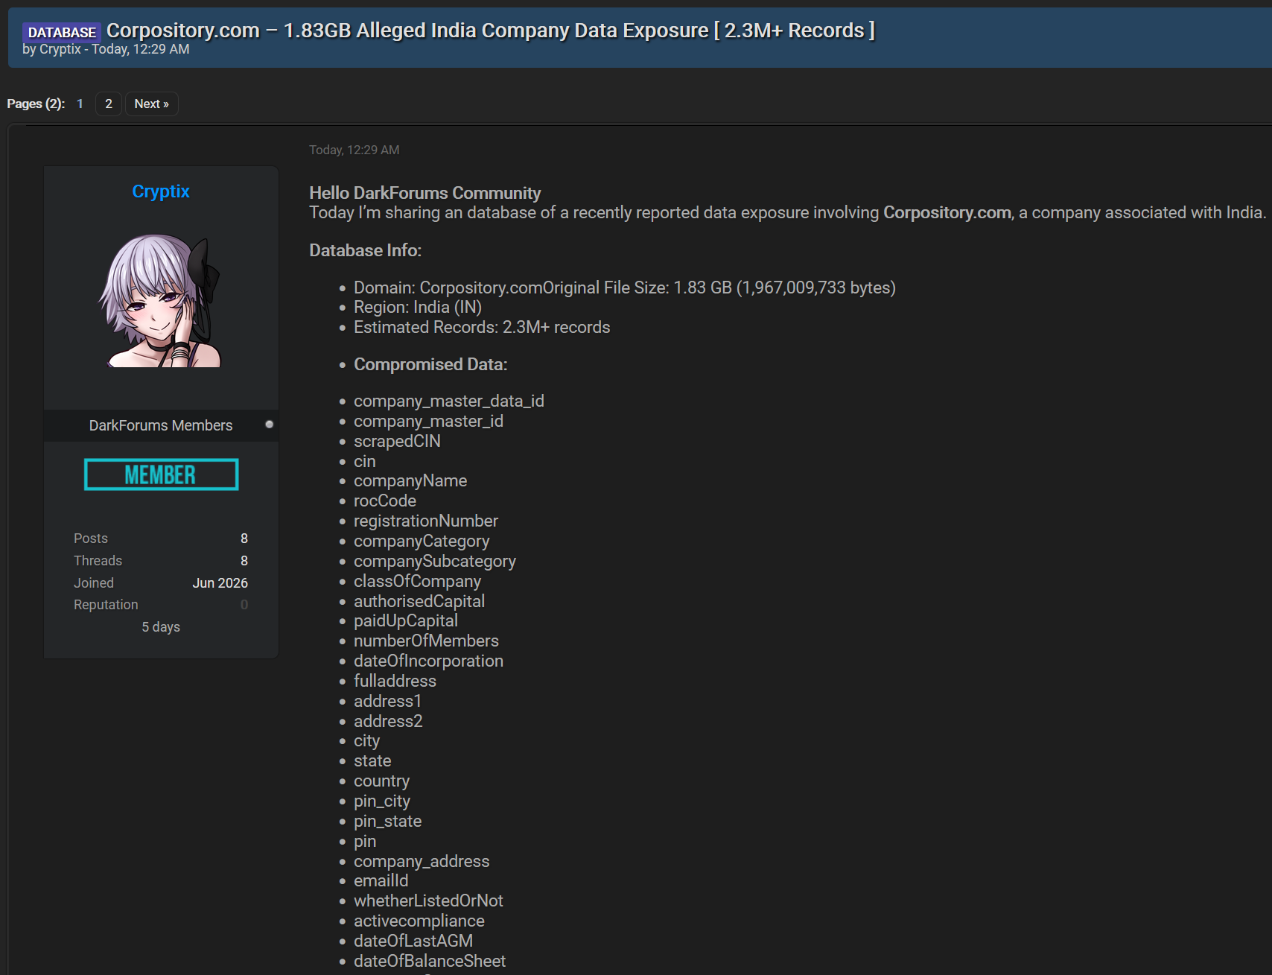Viewport: 1272px width, 975px height.
Task: Click the pin_city list item
Action: (x=382, y=801)
